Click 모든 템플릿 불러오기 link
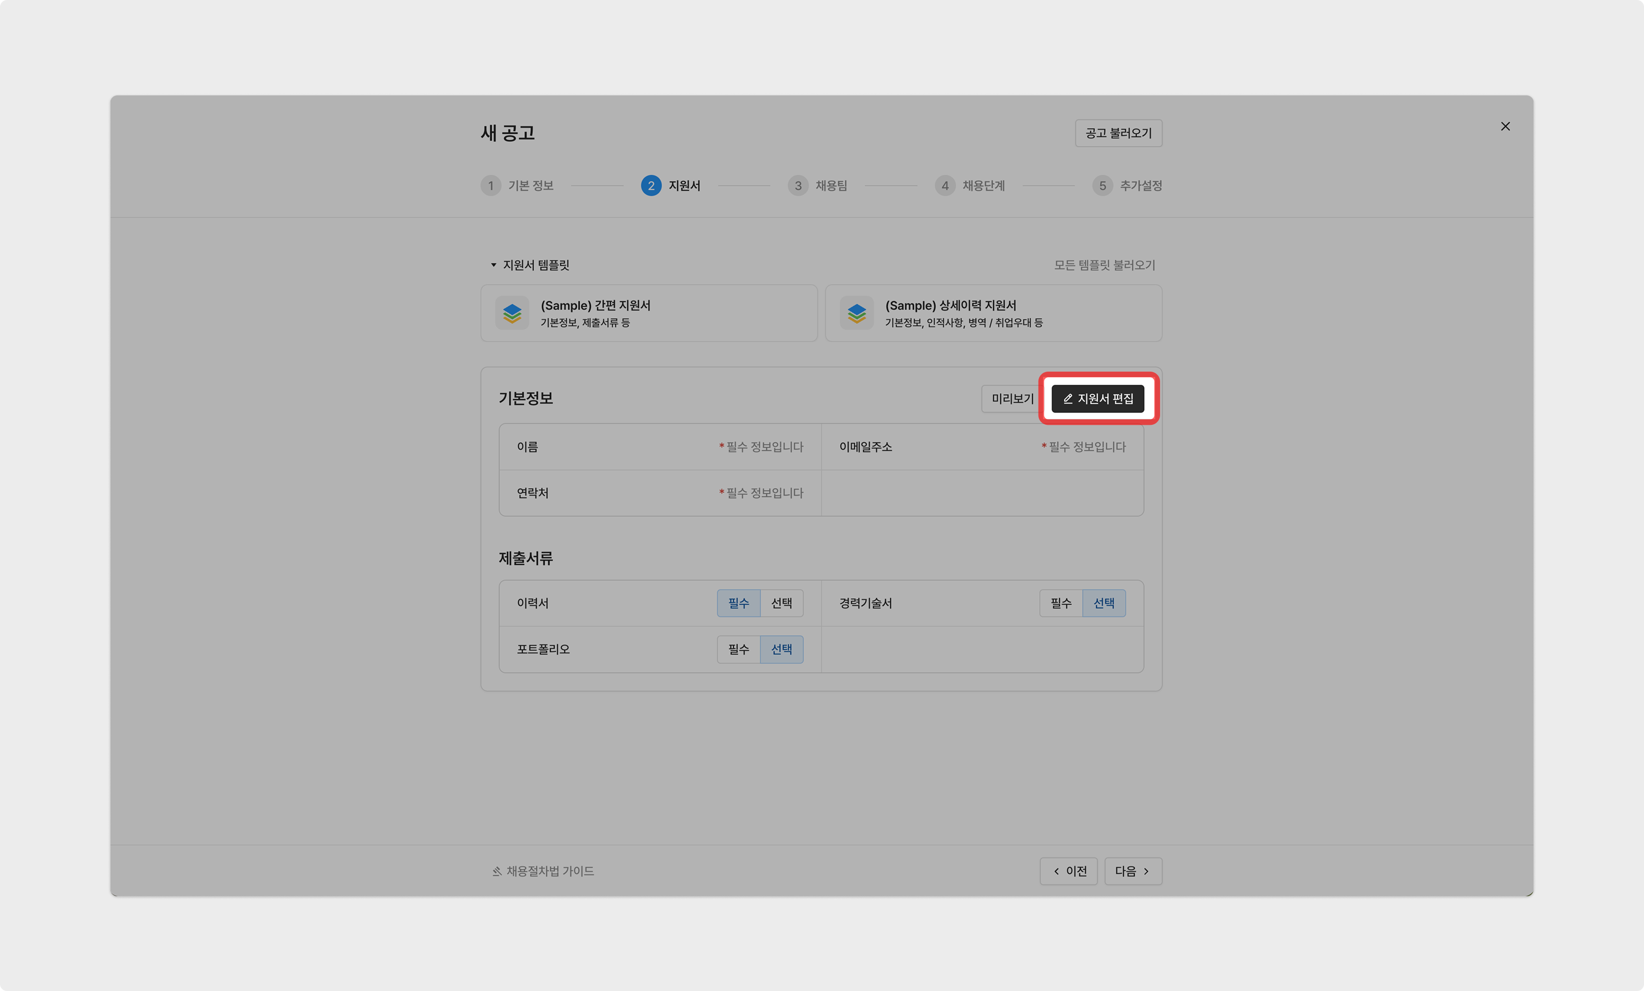Viewport: 1644px width, 991px height. [x=1104, y=266]
